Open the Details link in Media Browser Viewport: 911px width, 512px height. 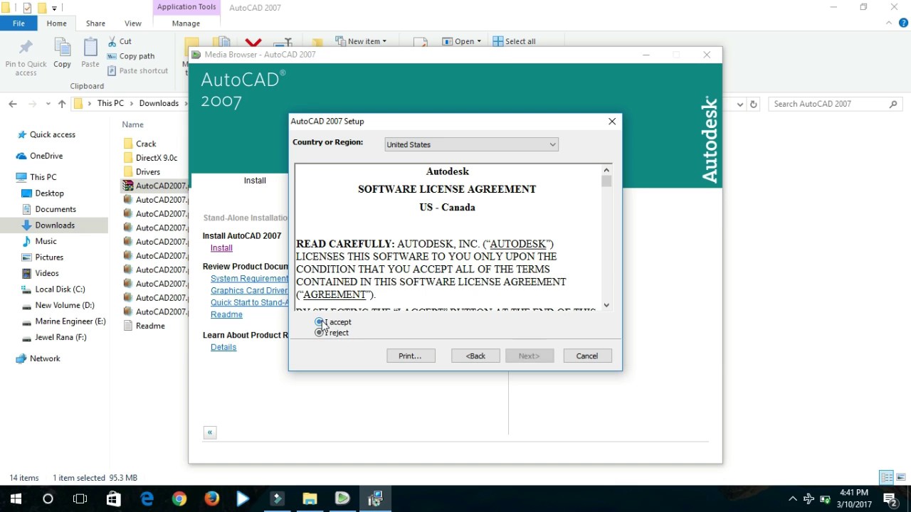click(223, 347)
